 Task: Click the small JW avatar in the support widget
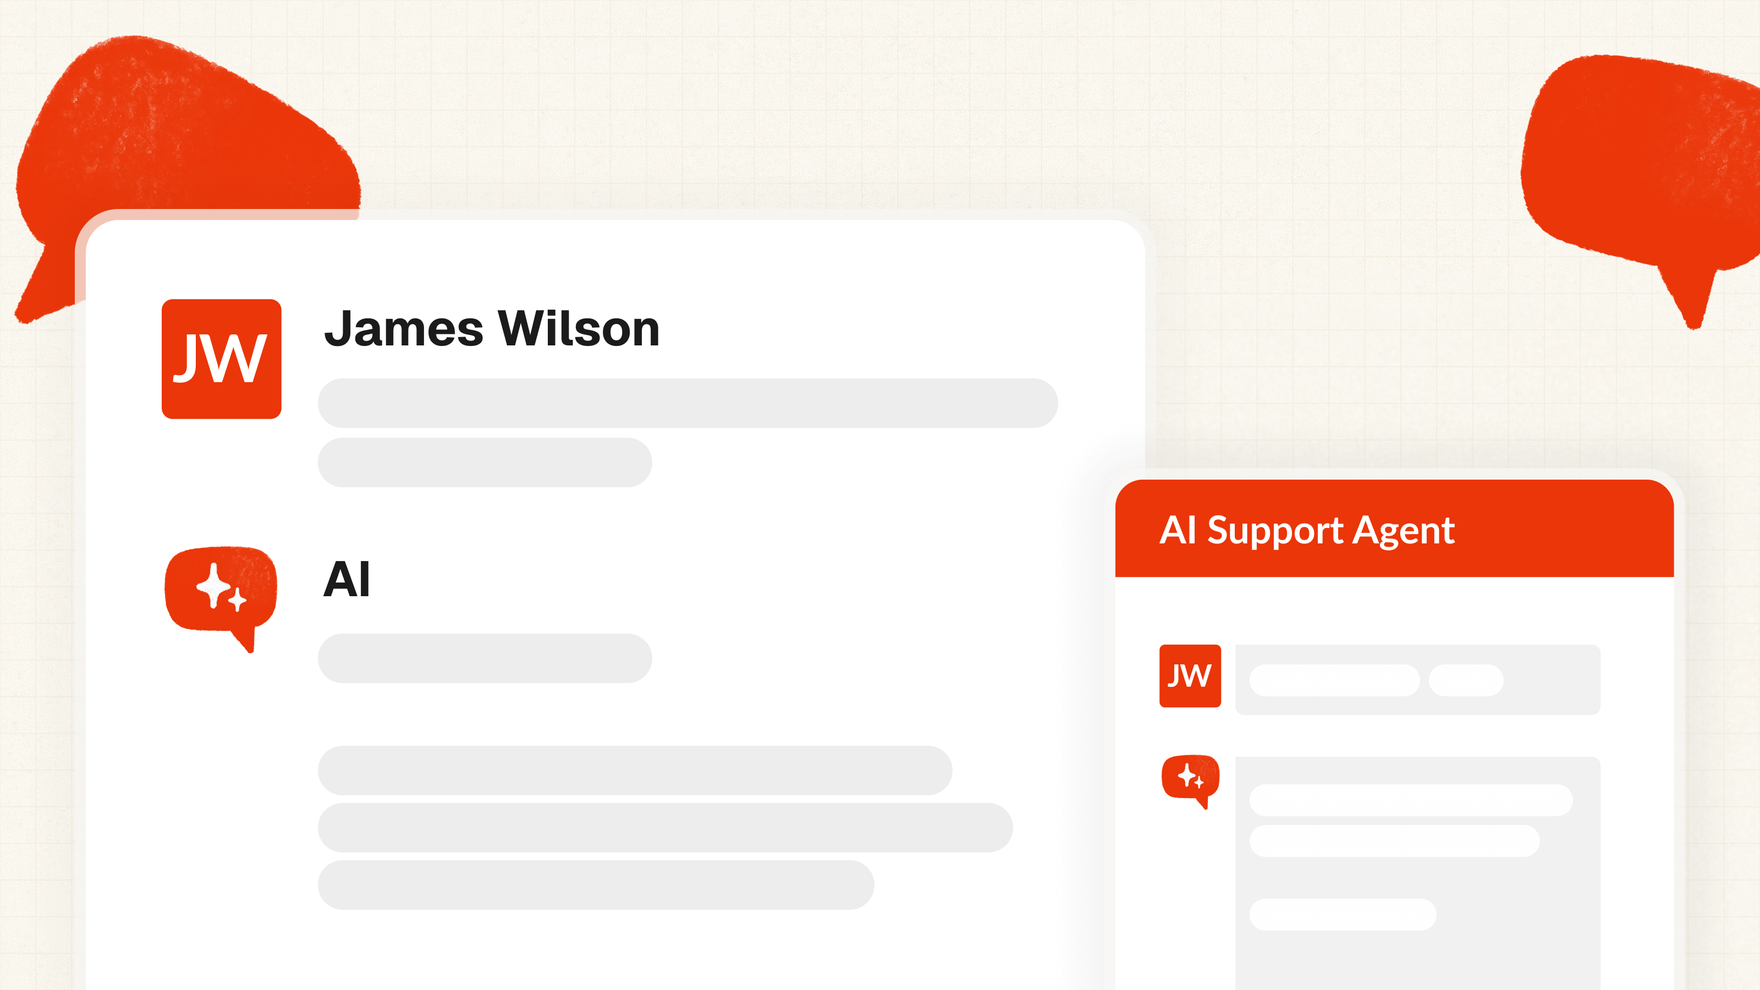point(1190,676)
